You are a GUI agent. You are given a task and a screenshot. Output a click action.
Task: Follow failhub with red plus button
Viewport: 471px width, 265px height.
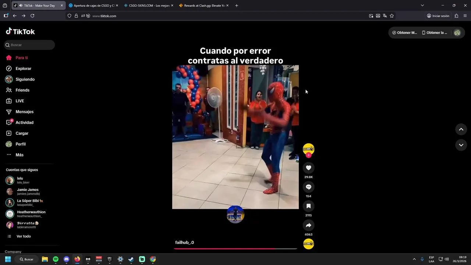[308, 155]
